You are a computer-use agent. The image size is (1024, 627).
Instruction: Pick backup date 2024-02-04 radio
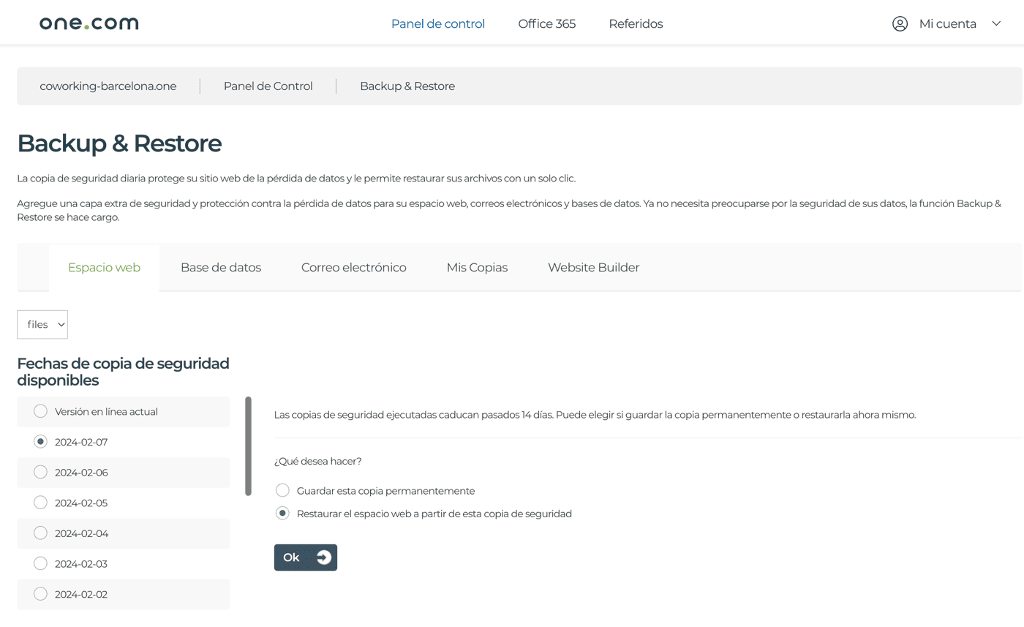coord(41,533)
